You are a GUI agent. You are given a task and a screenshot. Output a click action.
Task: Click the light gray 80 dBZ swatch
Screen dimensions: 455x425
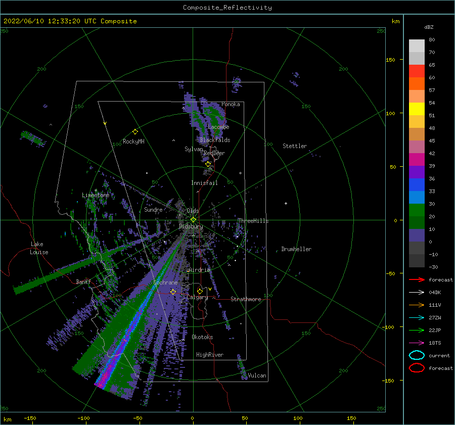coord(417,45)
